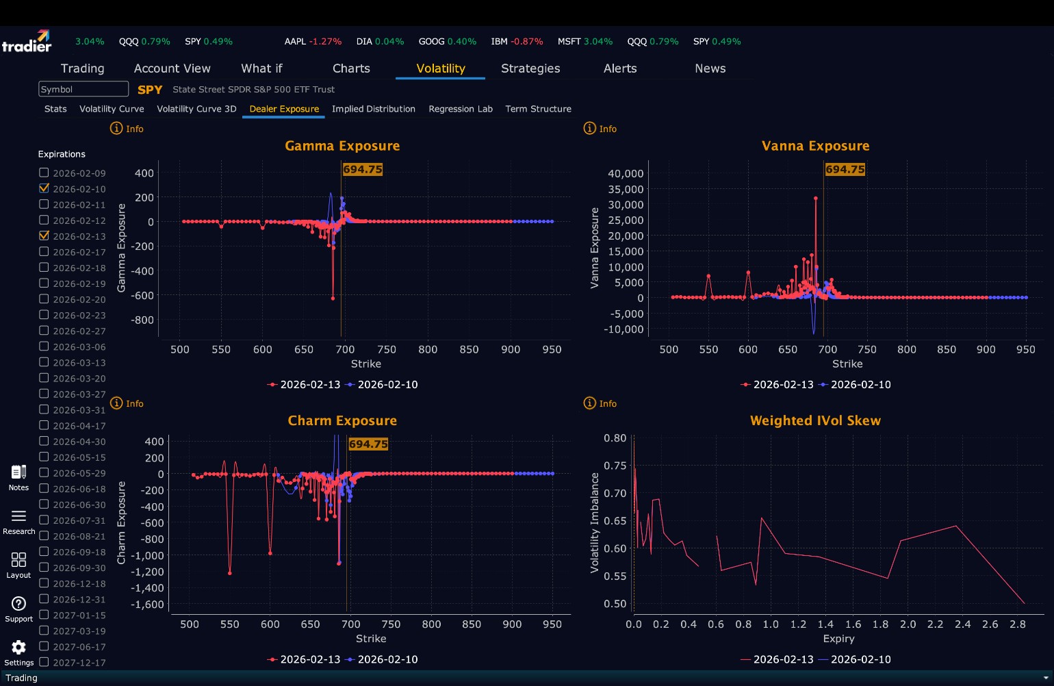Click the MSFT ticker in the tape
Image resolution: width=1054 pixels, height=686 pixels.
point(569,41)
